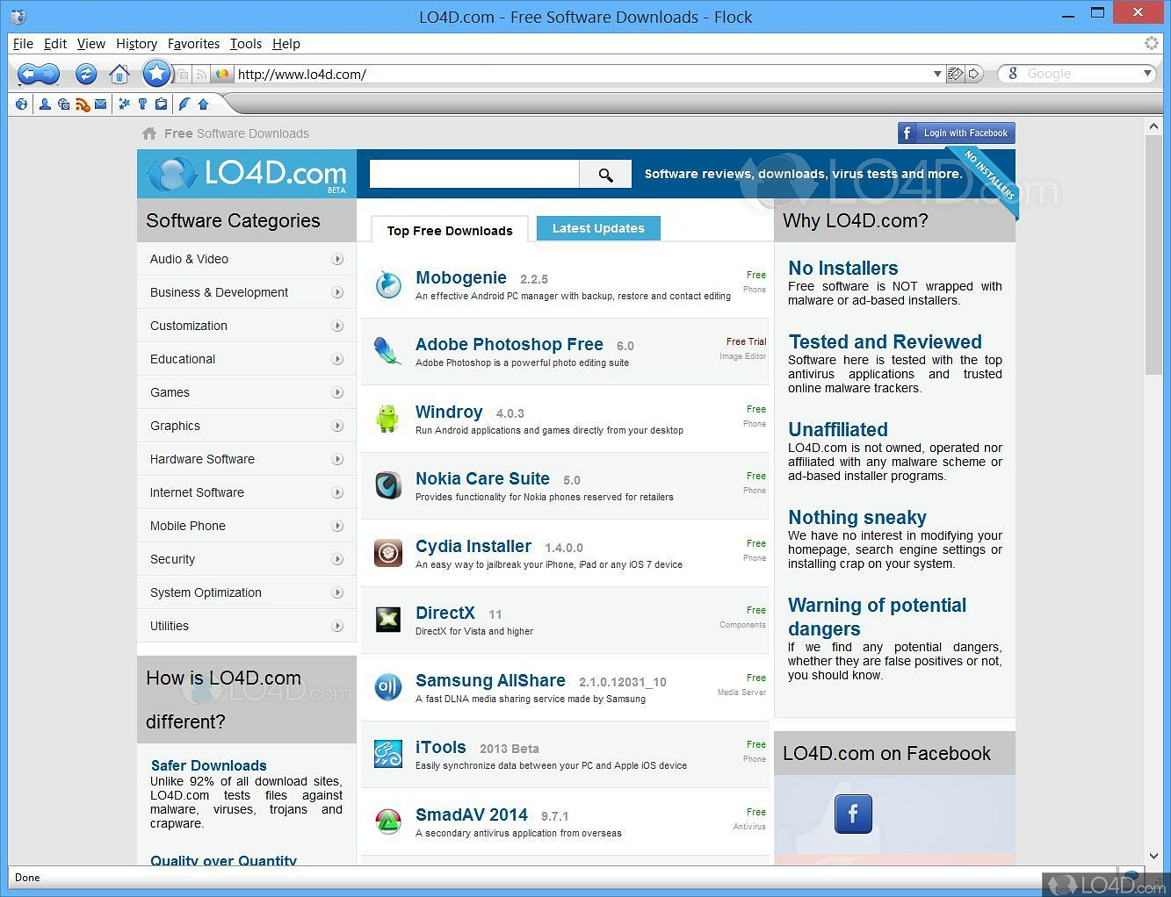The height and width of the screenshot is (897, 1171).
Task: Open Accounts and Services key icon
Action: pyautogui.click(x=142, y=104)
